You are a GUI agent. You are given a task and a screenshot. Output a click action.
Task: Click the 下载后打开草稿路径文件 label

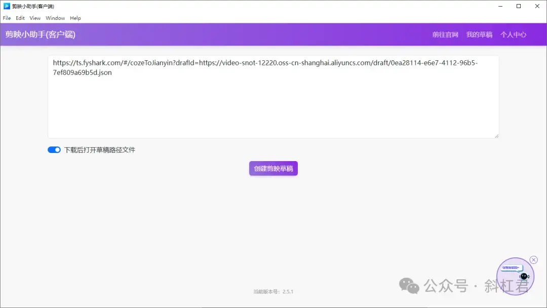[x=99, y=150]
